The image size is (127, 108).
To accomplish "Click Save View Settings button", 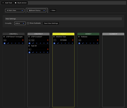I will (51, 23).
